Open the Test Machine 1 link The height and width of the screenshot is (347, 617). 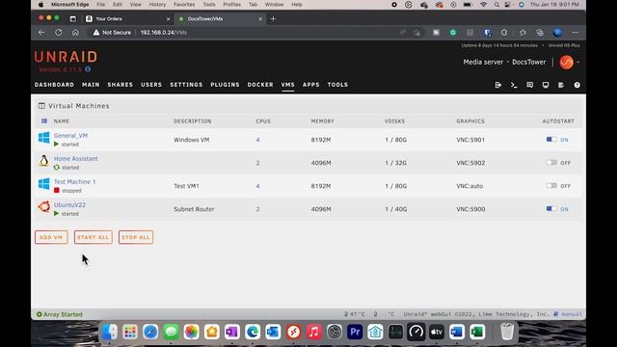[x=75, y=182]
